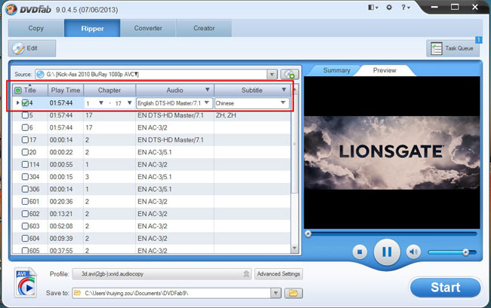Show the Summary tab
Viewport: 491px width, 308px height.
pyautogui.click(x=337, y=70)
